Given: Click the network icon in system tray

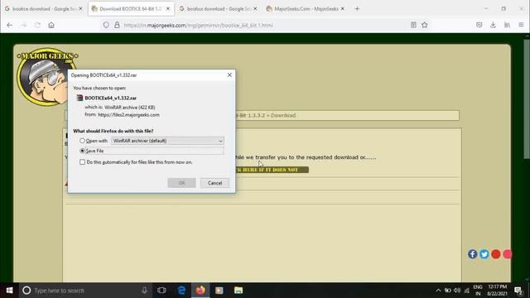Looking at the screenshot, I should [467, 291].
